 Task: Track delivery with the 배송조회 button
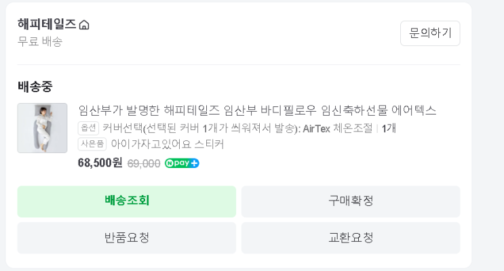coord(127,201)
